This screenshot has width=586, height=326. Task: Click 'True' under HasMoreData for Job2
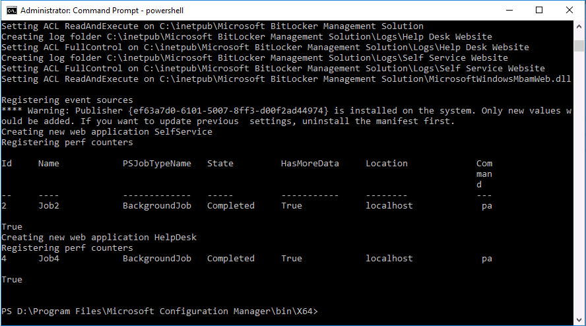click(292, 206)
